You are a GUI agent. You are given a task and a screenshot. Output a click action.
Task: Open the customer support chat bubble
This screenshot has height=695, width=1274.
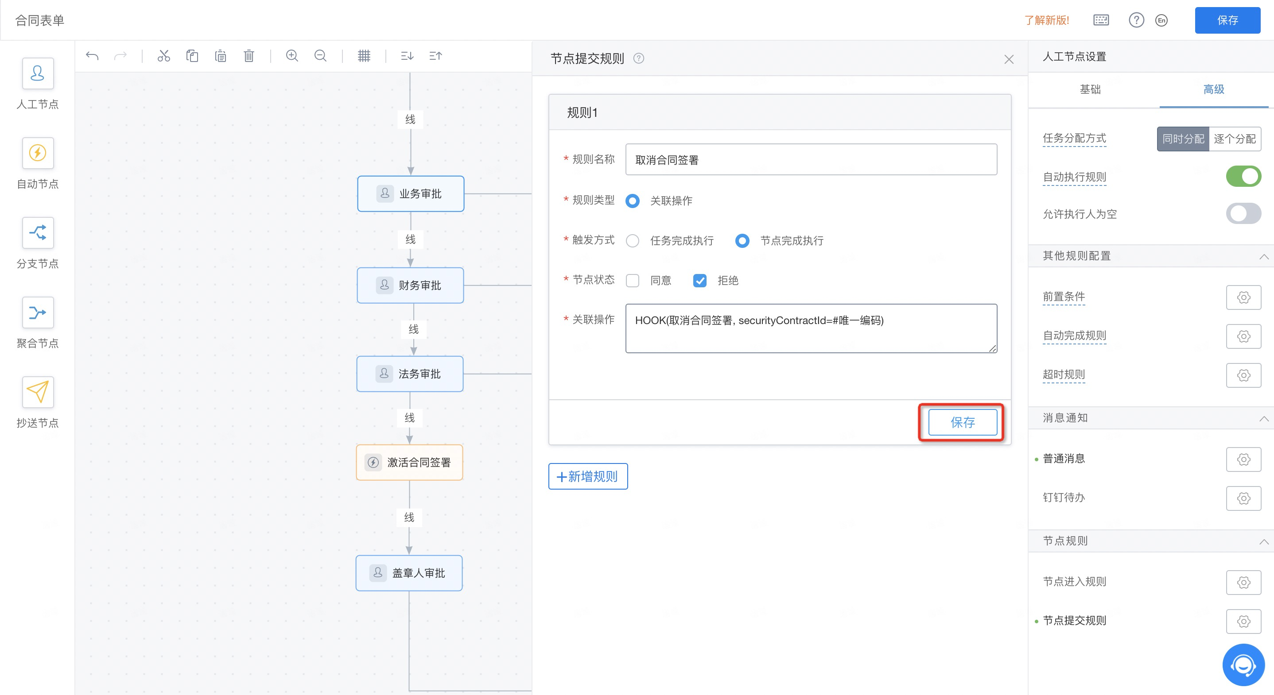(x=1243, y=665)
